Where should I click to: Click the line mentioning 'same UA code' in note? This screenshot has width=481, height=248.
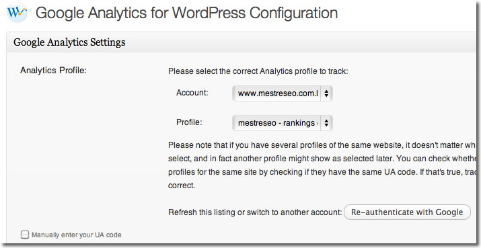[322, 172]
